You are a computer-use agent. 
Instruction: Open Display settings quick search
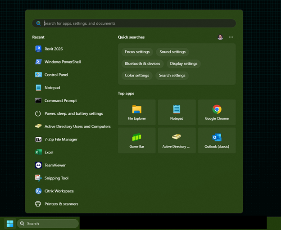point(184,63)
